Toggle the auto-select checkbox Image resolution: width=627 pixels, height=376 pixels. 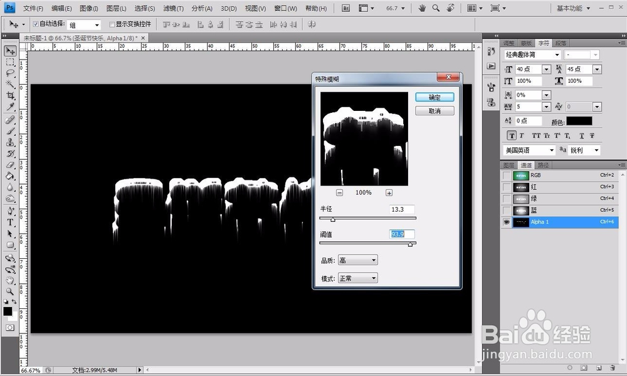click(x=36, y=24)
